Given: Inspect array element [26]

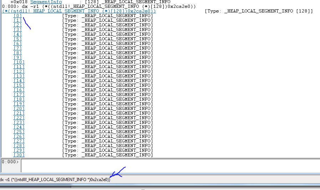Looking at the screenshot, I should (x=19, y=136).
